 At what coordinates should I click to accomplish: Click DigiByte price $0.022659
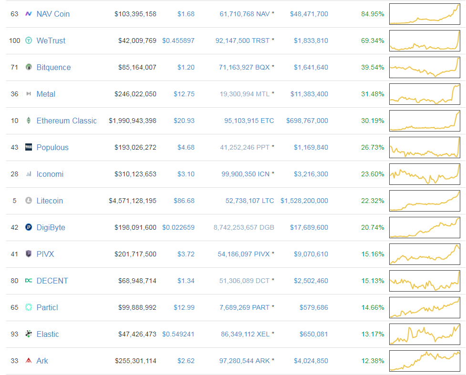pyautogui.click(x=178, y=228)
